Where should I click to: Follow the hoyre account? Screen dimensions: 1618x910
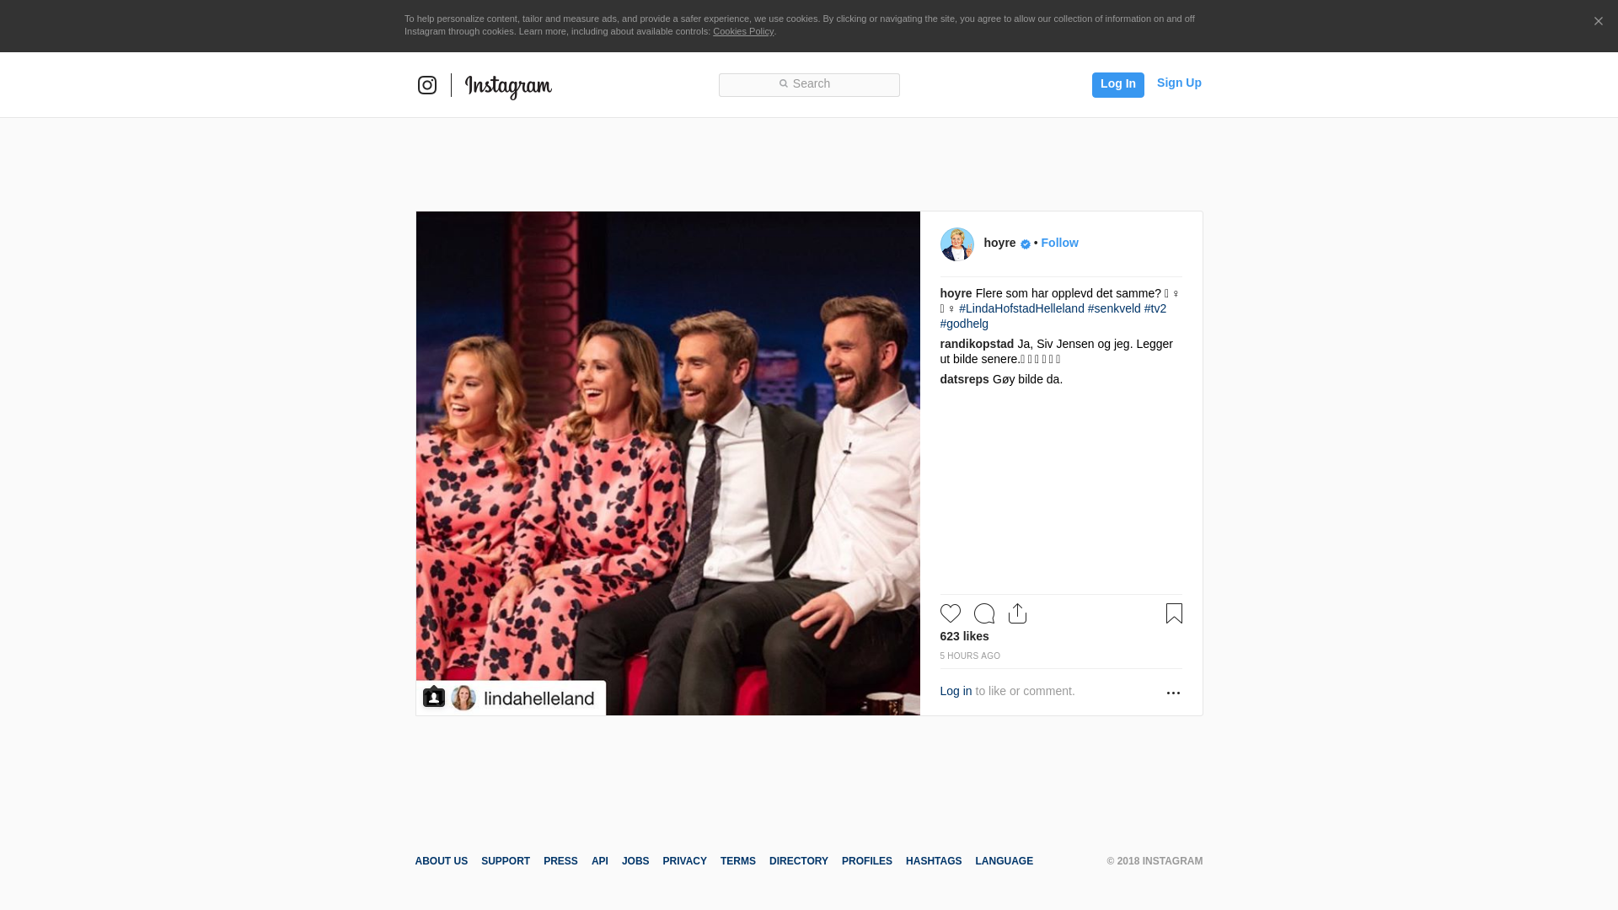pos(1059,243)
